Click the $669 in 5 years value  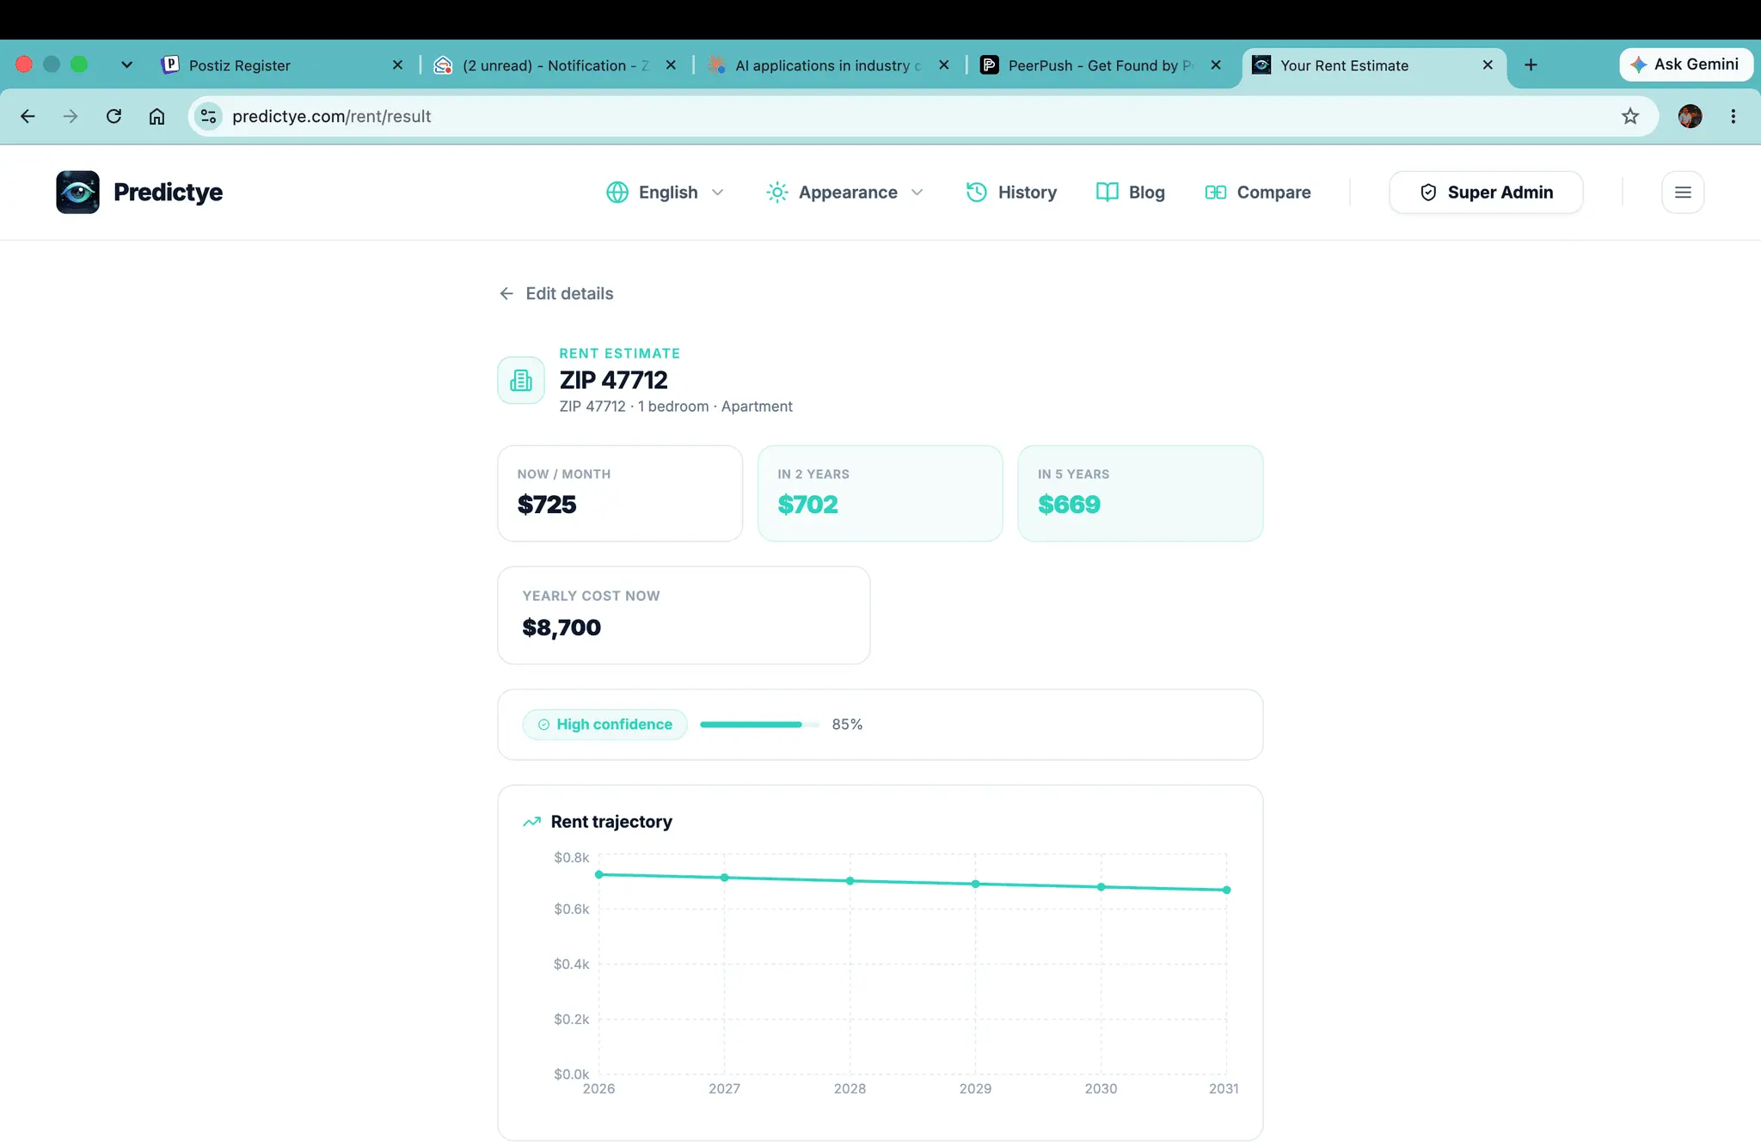(x=1069, y=505)
